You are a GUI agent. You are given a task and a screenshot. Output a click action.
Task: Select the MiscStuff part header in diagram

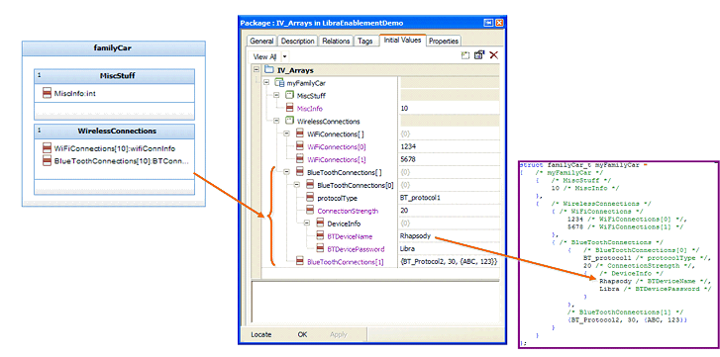[114, 76]
